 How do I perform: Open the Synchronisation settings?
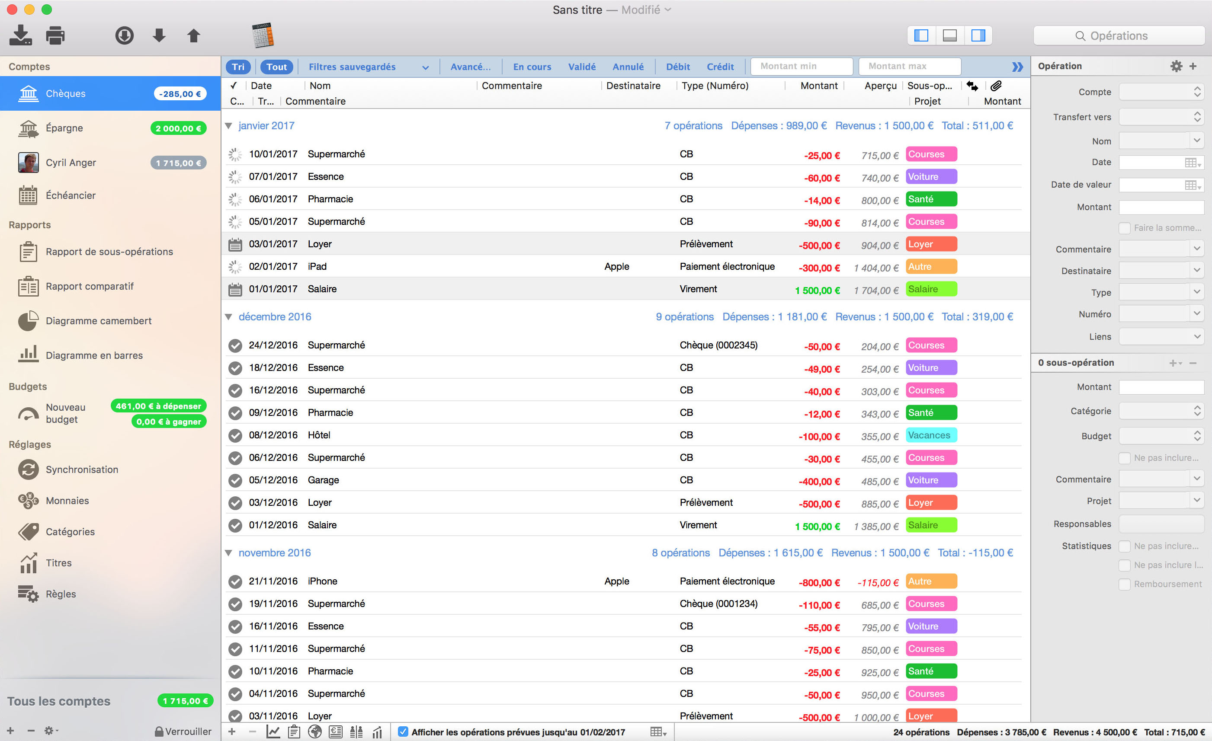point(82,470)
